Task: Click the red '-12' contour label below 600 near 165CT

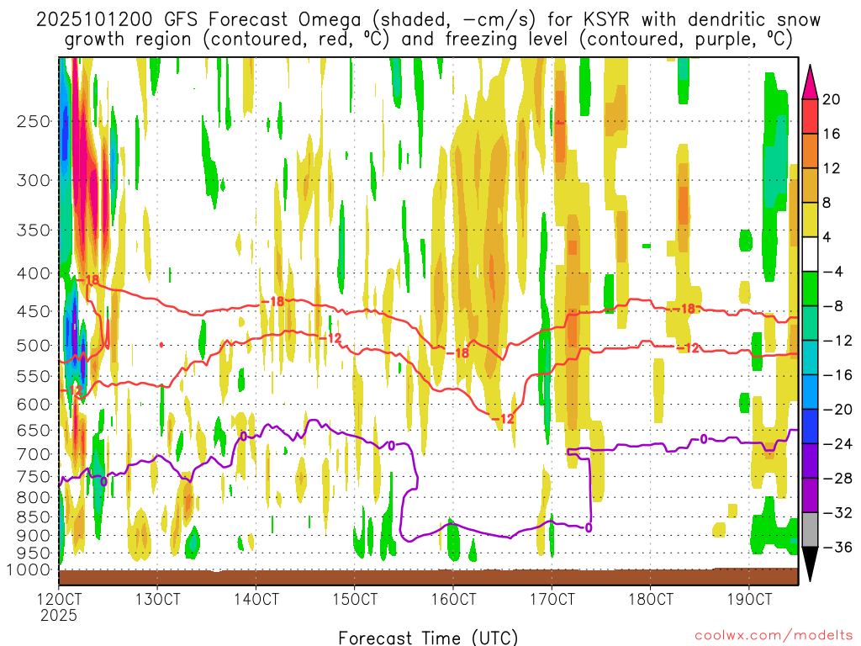Action: coord(503,419)
